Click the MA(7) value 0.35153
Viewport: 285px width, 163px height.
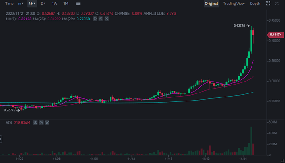tap(25, 19)
